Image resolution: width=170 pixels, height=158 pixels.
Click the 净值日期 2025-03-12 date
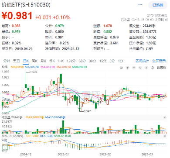[71, 49]
